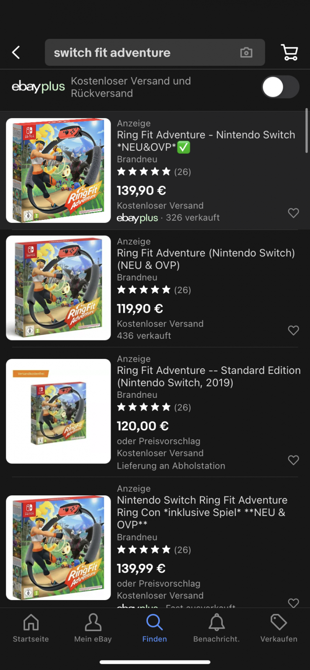Open the camera image search
This screenshot has height=670, width=310.
point(246,52)
